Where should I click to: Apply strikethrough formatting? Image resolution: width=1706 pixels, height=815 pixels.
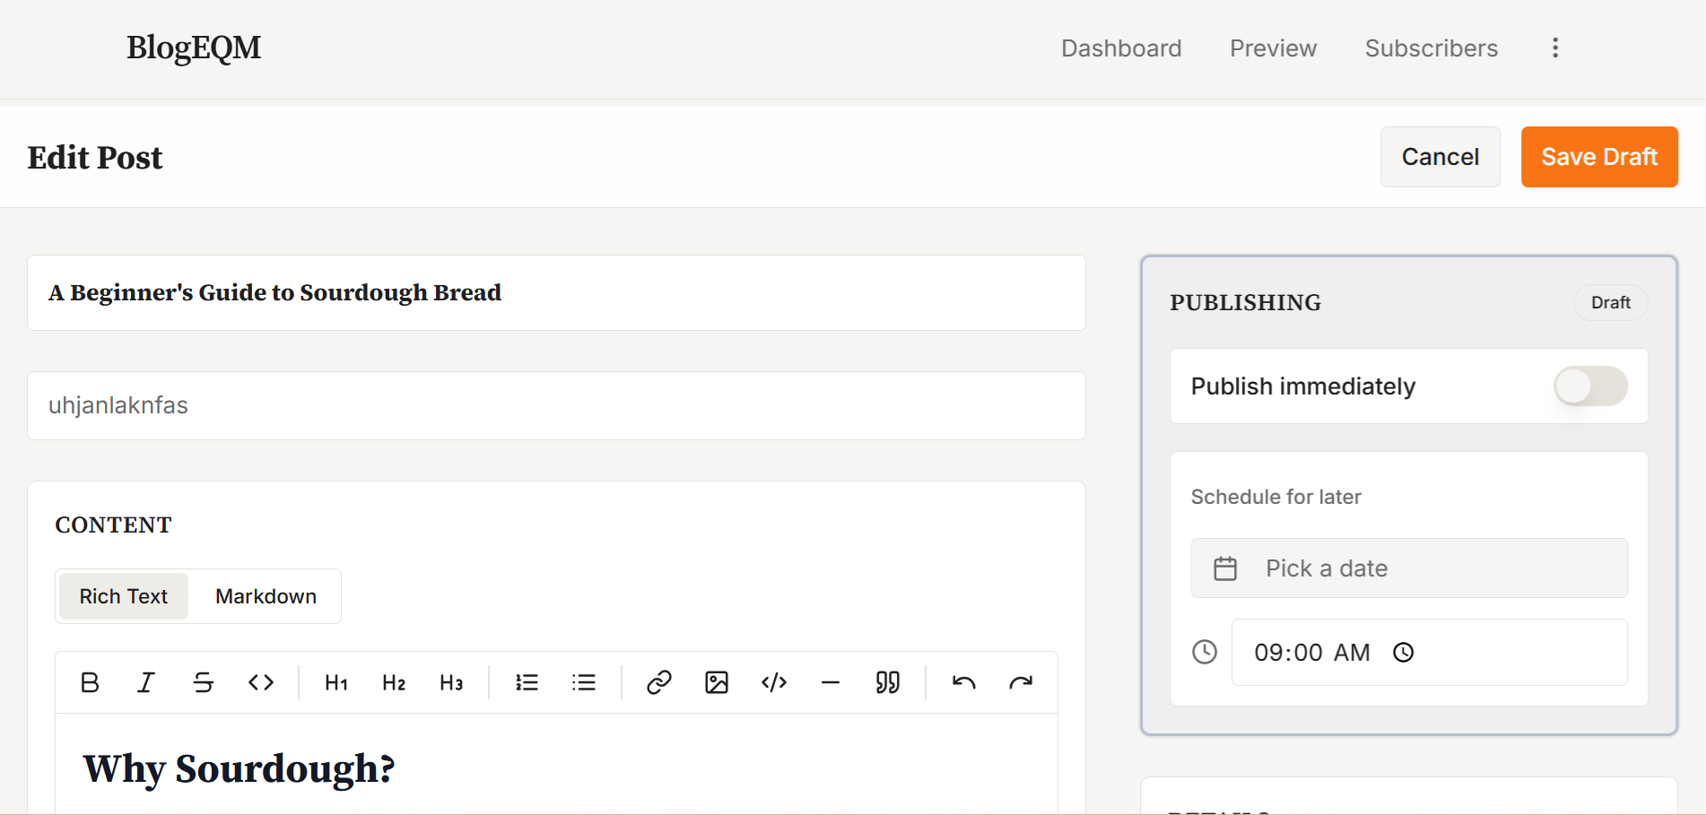[204, 682]
